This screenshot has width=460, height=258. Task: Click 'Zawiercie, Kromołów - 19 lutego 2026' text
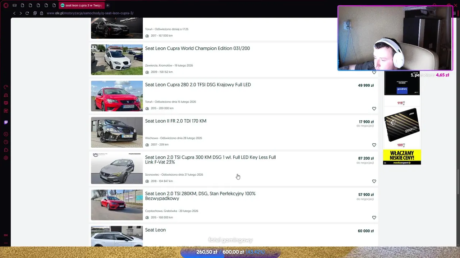tap(169, 66)
